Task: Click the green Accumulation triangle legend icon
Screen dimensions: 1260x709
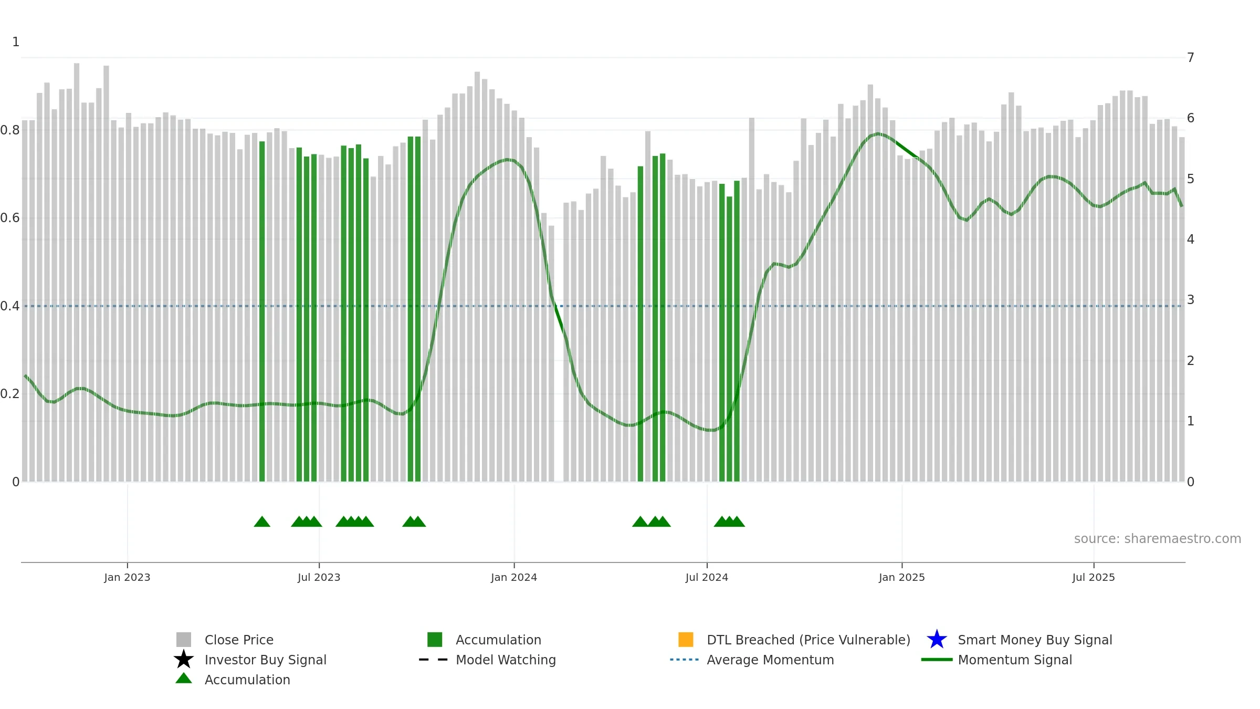Action: point(183,679)
